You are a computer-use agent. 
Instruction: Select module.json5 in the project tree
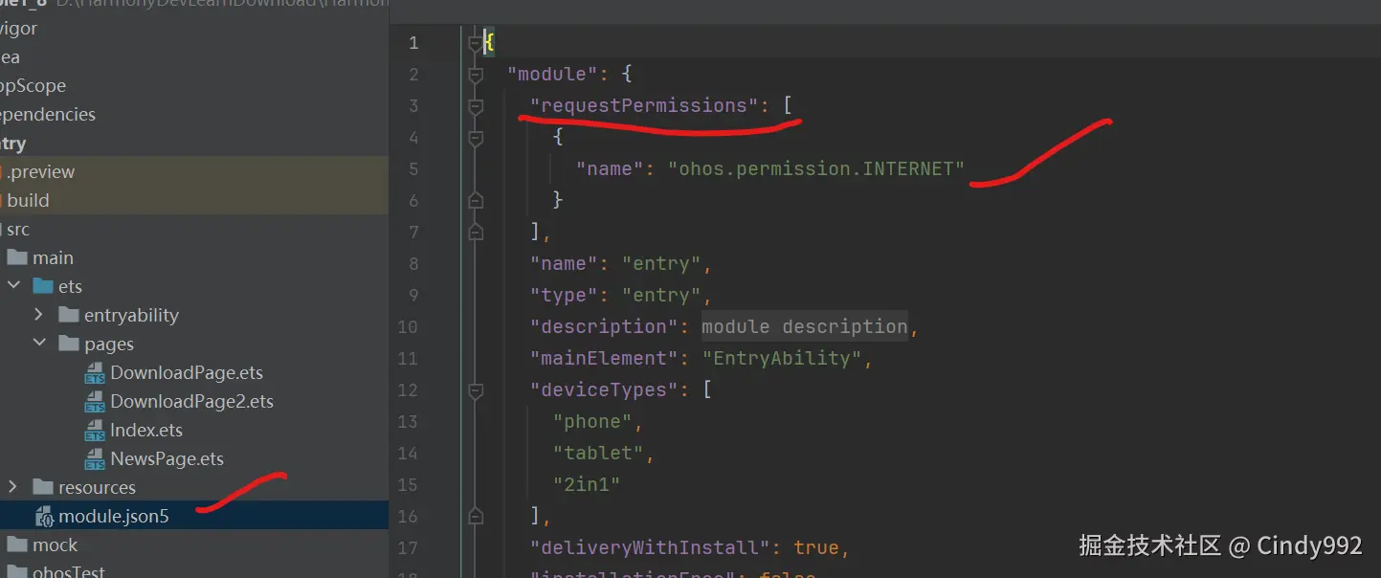click(x=194, y=517)
